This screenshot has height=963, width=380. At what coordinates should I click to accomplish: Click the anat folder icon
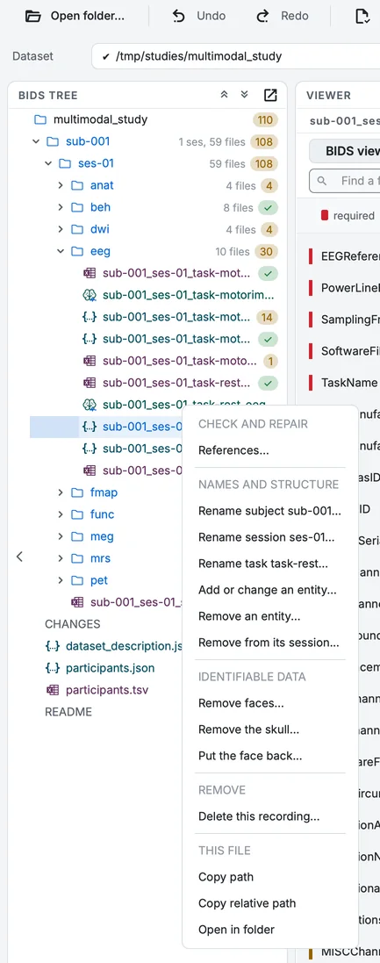(76, 185)
